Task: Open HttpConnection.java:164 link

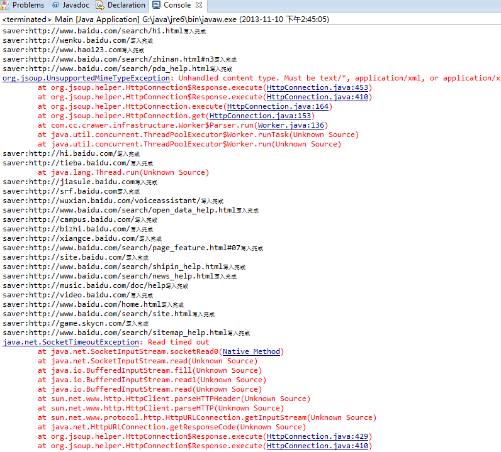Action: click(x=278, y=106)
